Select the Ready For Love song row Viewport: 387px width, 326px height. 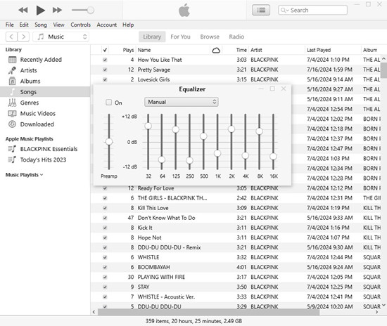coord(236,188)
